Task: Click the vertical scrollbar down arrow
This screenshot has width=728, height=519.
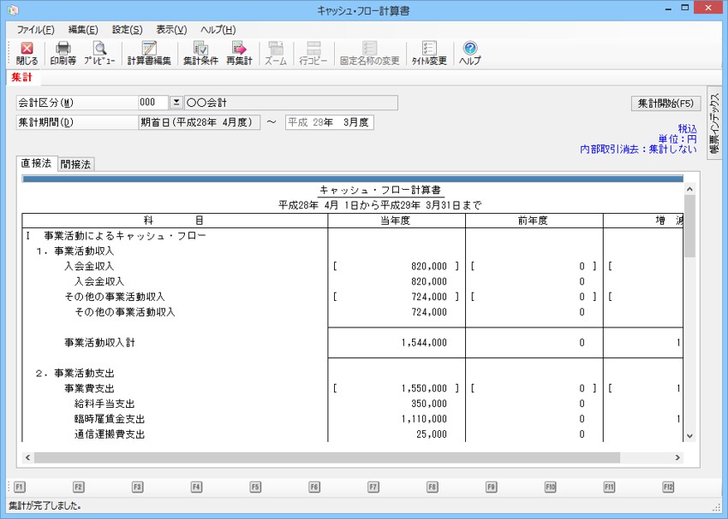Action: click(x=689, y=436)
